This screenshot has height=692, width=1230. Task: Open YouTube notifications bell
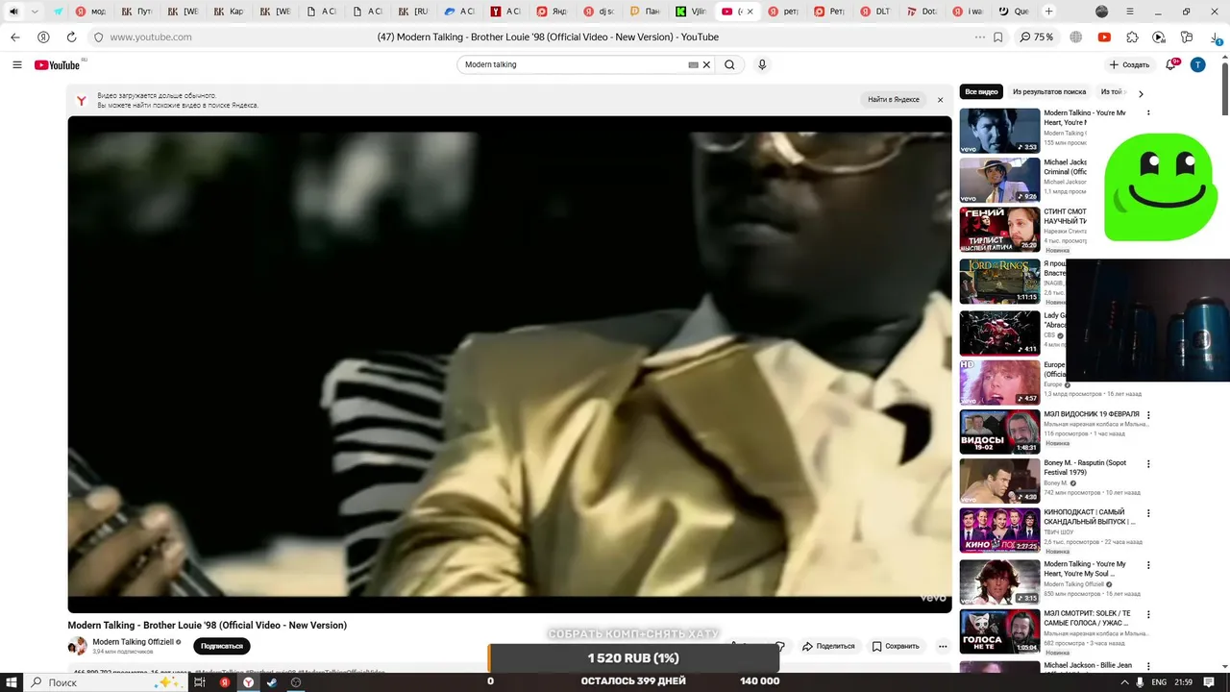[1170, 64]
